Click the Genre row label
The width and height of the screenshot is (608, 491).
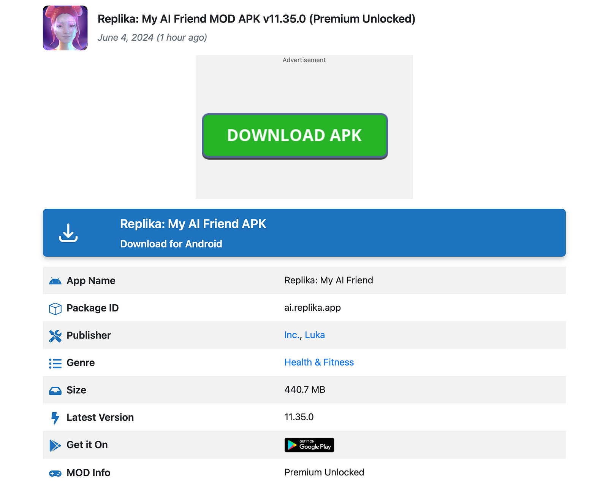coord(81,363)
